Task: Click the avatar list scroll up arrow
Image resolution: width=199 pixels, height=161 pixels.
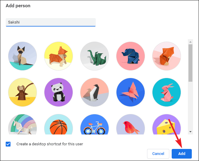Action: coord(190,42)
